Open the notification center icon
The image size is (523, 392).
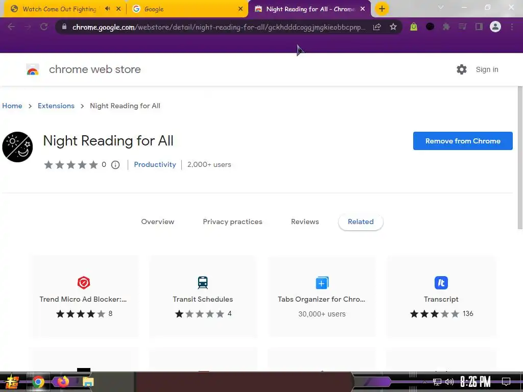click(x=506, y=382)
